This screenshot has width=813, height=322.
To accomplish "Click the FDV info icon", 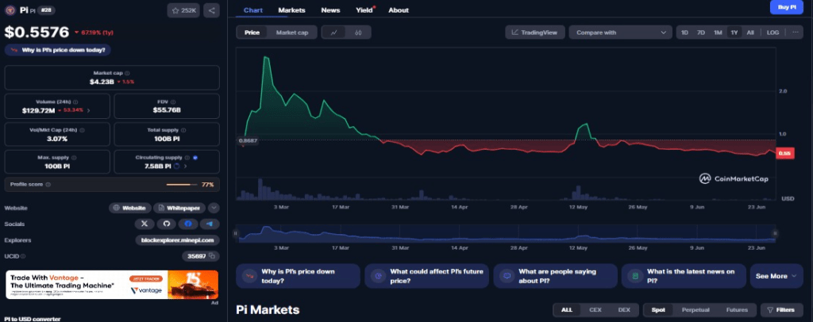I will click(x=173, y=102).
